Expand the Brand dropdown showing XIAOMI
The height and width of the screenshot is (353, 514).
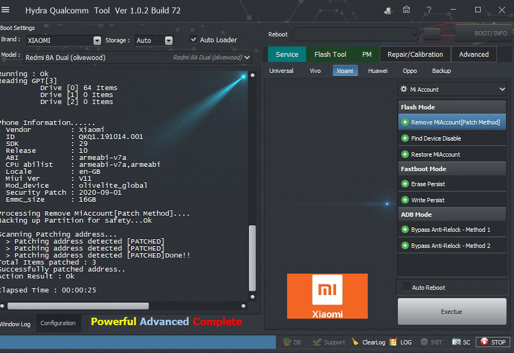[97, 40]
